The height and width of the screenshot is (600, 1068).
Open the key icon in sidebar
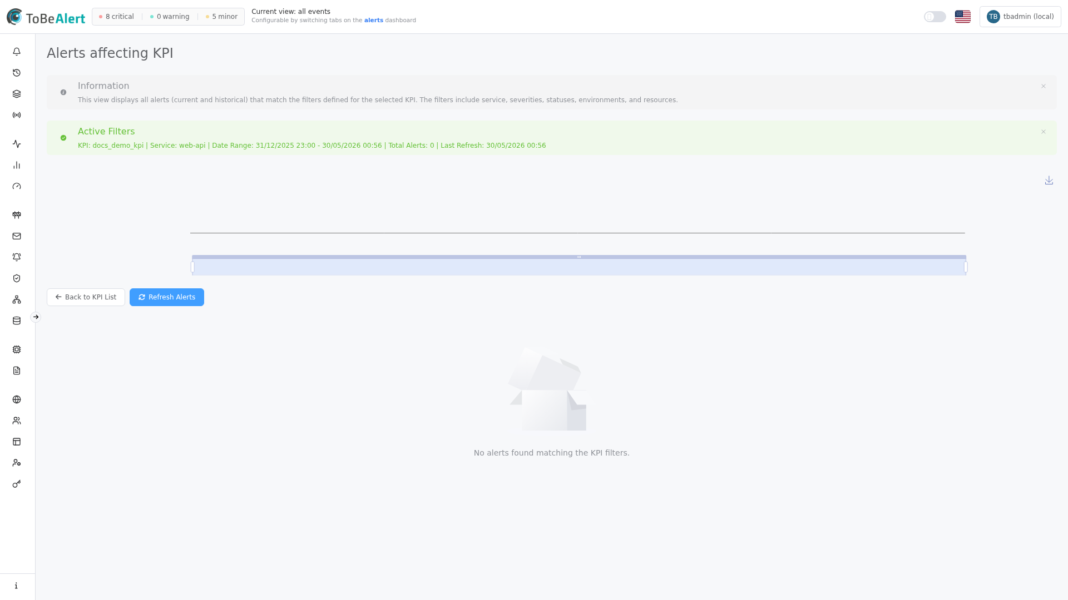pyautogui.click(x=17, y=484)
